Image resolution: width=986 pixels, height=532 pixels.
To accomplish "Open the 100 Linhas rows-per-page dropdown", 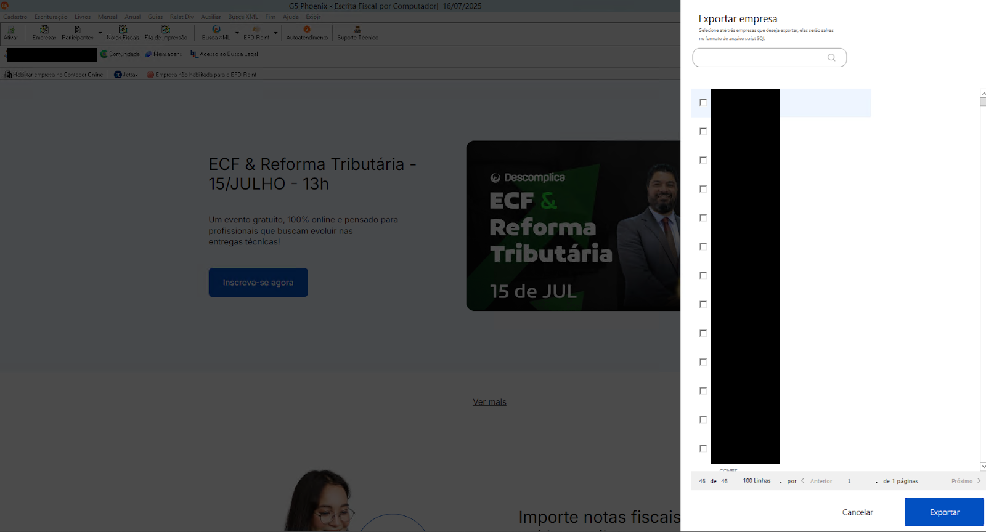I will [762, 481].
